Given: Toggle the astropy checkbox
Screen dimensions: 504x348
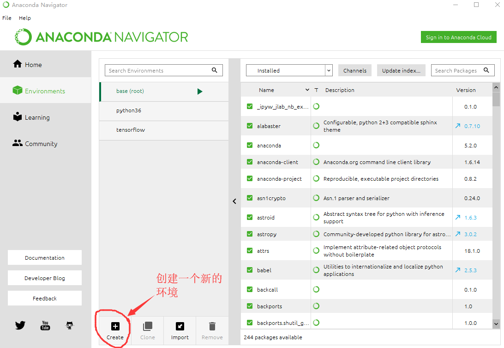Looking at the screenshot, I should coord(250,234).
